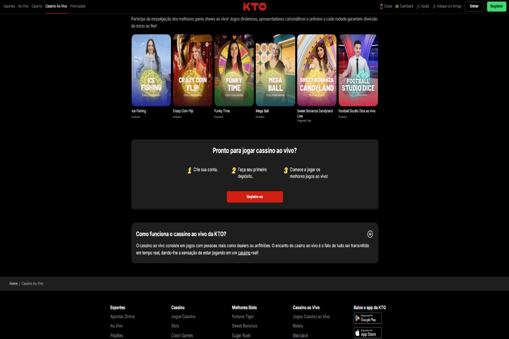Click the red Registre-se button

(x=255, y=197)
